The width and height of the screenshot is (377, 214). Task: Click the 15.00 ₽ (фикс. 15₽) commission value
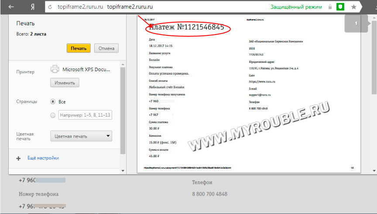pos(162,142)
